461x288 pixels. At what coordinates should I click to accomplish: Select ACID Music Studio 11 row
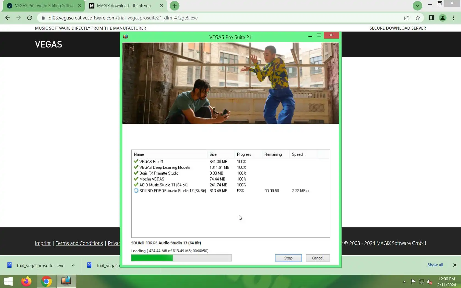coord(231,185)
